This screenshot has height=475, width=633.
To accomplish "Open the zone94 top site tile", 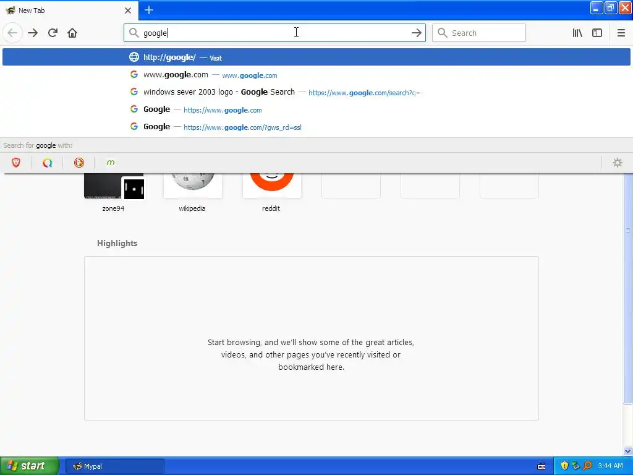I will pyautogui.click(x=113, y=192).
